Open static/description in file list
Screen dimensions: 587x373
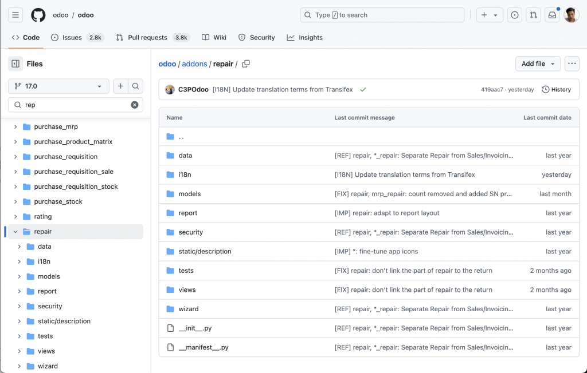tap(205, 252)
